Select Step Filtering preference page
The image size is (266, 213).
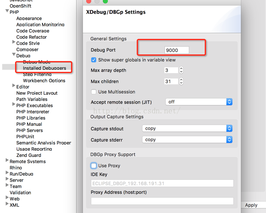click(37, 74)
